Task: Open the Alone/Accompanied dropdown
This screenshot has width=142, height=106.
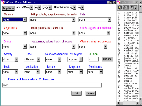Action: (x=59, y=59)
